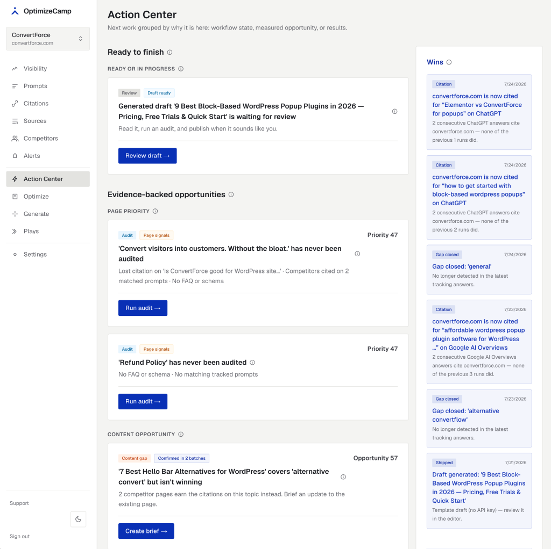The width and height of the screenshot is (551, 549).
Task: Click the 'Refund Policy' has never been audited title
Action: click(182, 363)
